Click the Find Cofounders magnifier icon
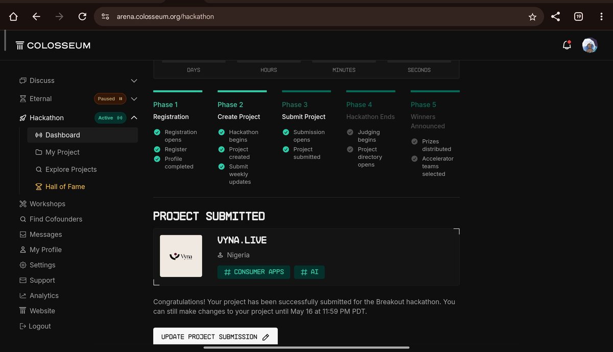Viewport: 613px width, 352px height. (x=22, y=219)
